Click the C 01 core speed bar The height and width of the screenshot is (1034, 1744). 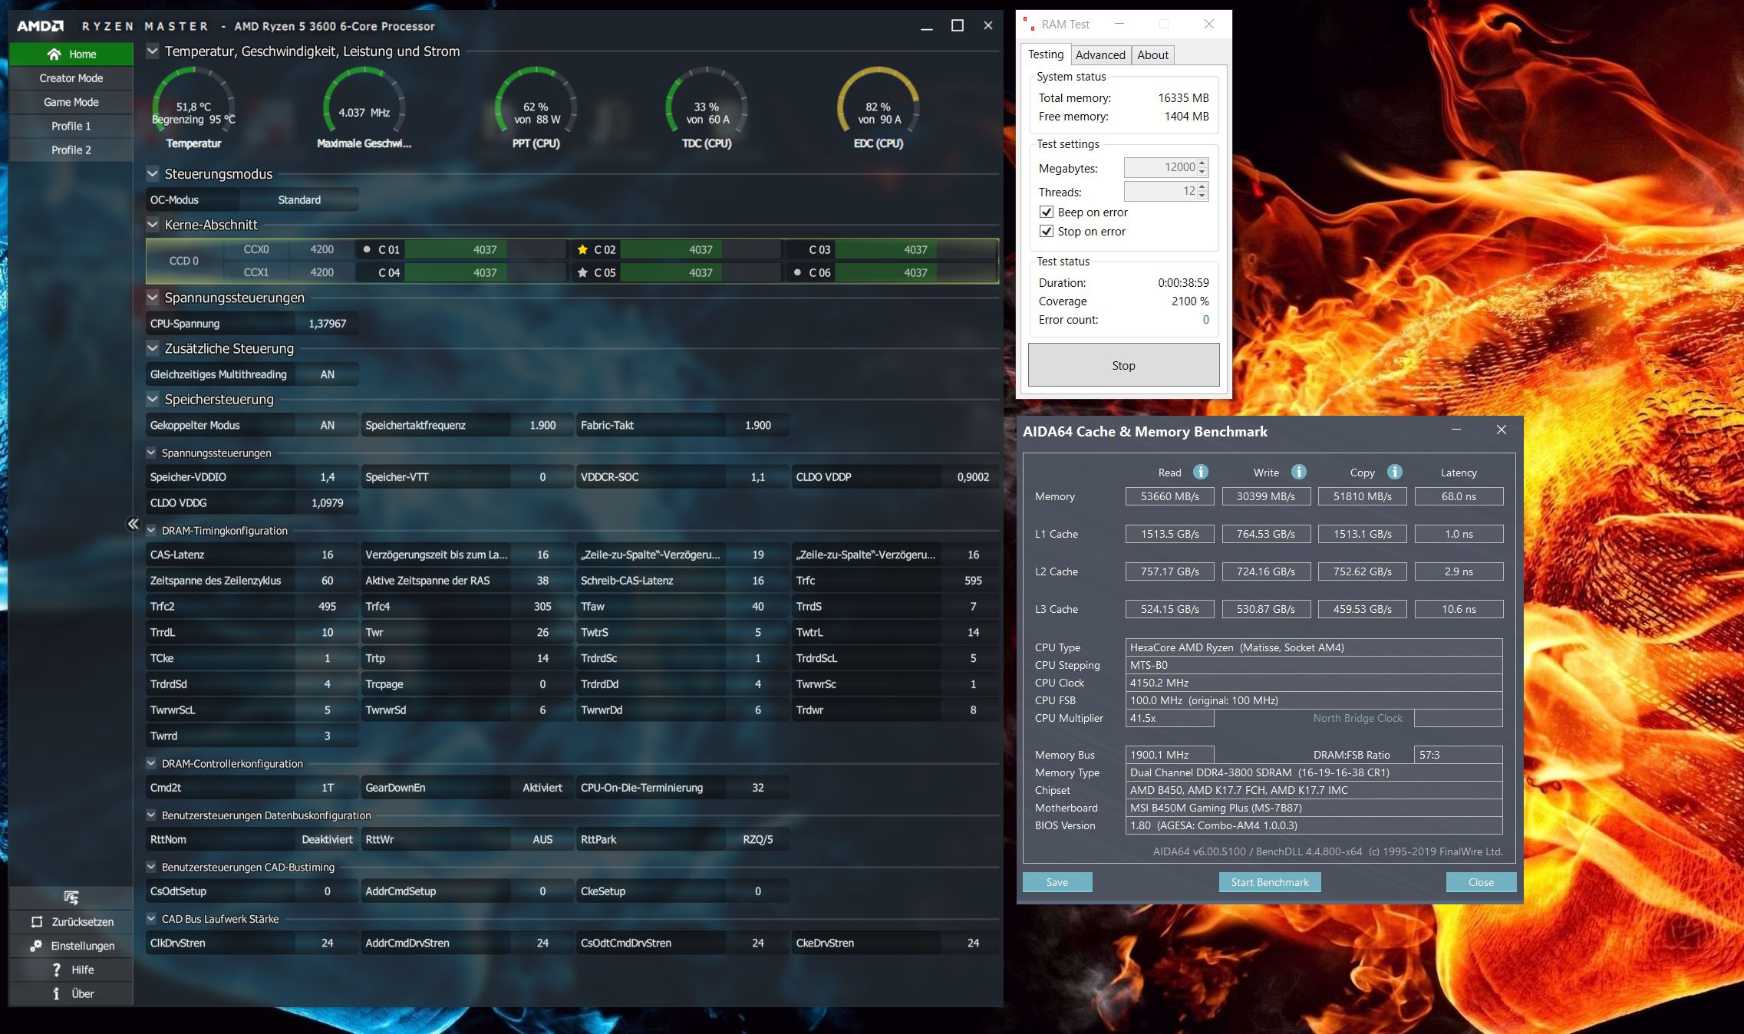click(485, 249)
